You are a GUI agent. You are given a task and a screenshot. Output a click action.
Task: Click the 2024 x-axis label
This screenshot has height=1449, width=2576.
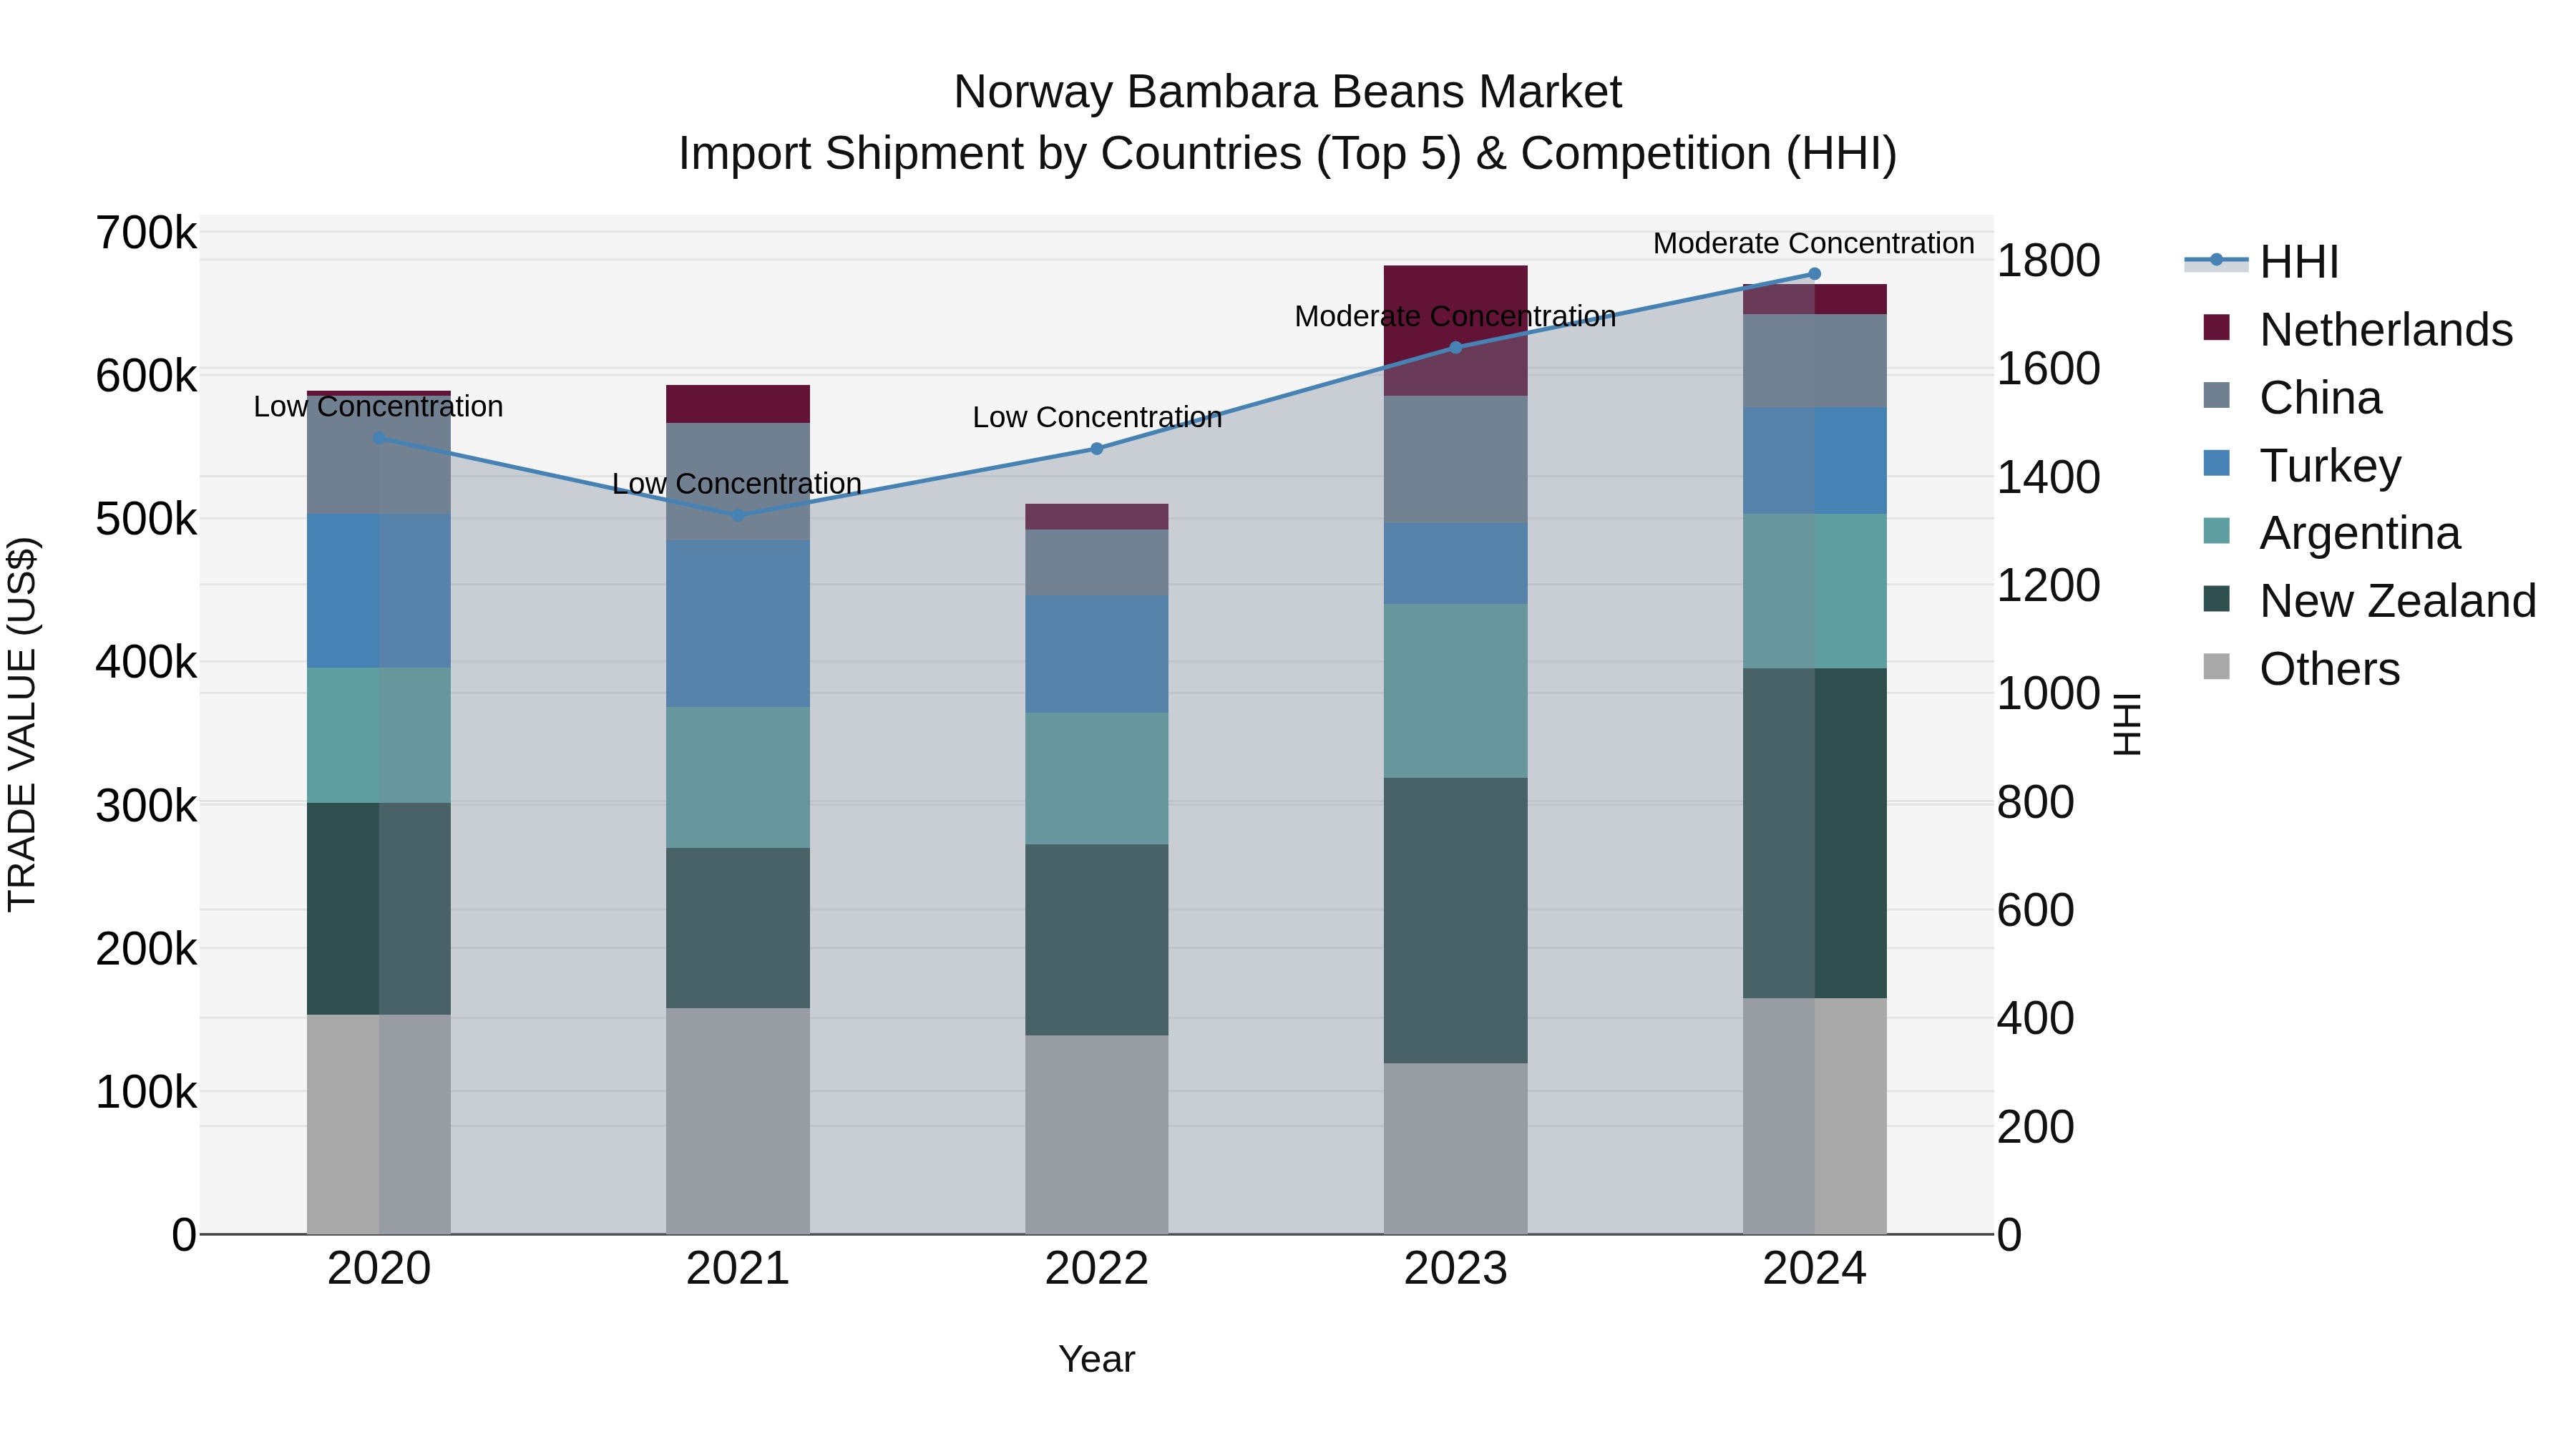click(x=1815, y=1269)
